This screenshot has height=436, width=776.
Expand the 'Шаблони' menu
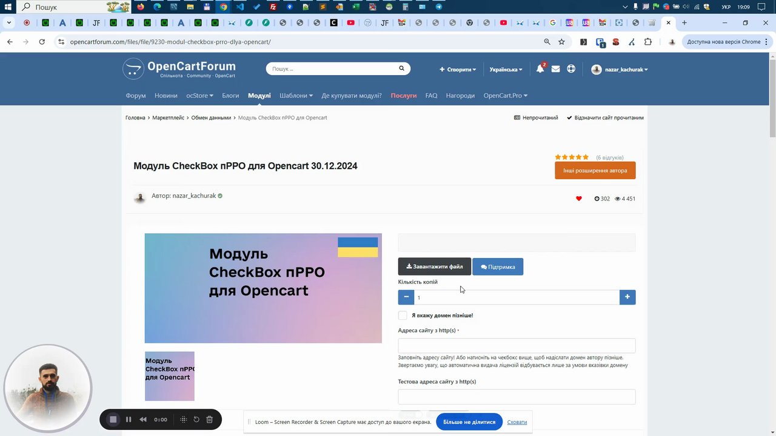tap(296, 96)
